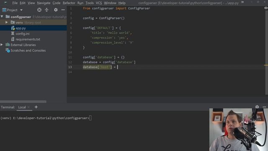Click the Project panel window icon
Image resolution: width=268 pixels, height=151 pixels.
click(x=4, y=10)
